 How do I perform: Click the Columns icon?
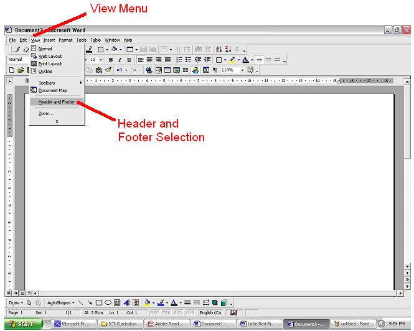point(186,70)
